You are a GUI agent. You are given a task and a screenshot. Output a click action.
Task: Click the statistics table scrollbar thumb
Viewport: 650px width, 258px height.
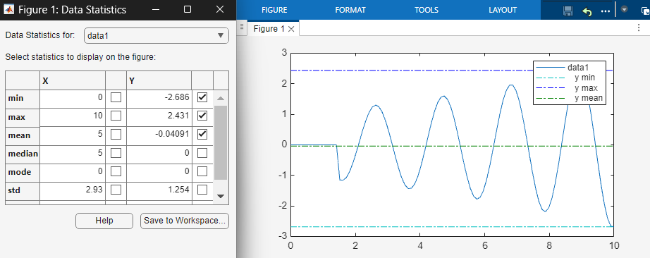tap(221, 142)
